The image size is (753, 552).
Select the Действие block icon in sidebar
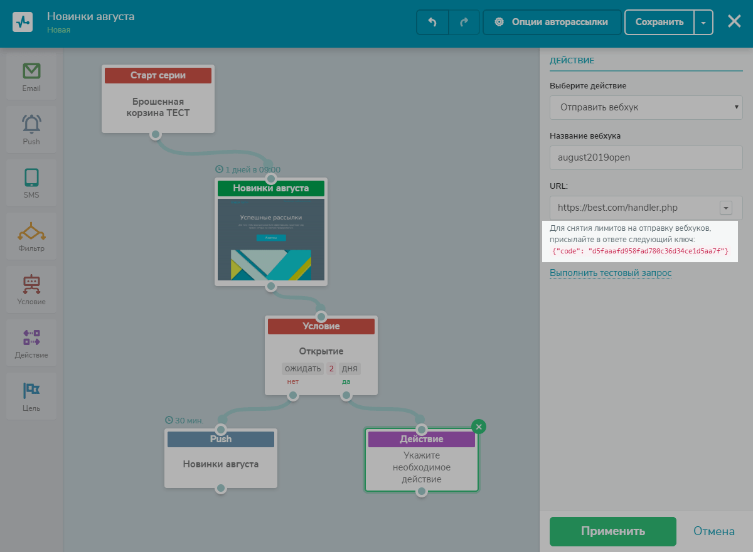(31, 337)
